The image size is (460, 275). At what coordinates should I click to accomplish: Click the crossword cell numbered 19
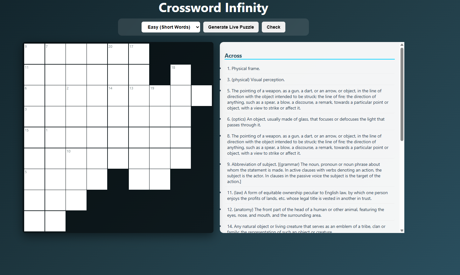point(160,95)
